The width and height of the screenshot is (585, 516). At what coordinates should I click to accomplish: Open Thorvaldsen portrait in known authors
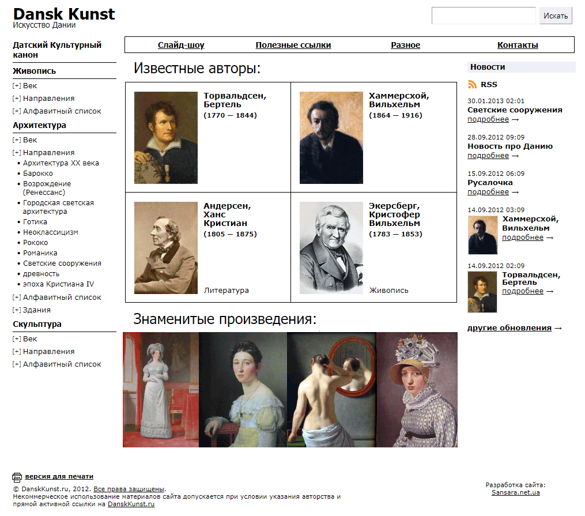(166, 138)
